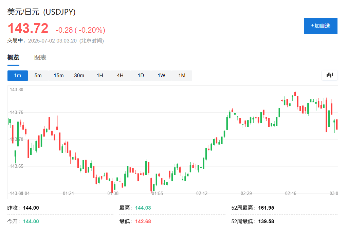Click the 最高 144.03 value
This screenshot has height=230, width=347.
click(143, 208)
